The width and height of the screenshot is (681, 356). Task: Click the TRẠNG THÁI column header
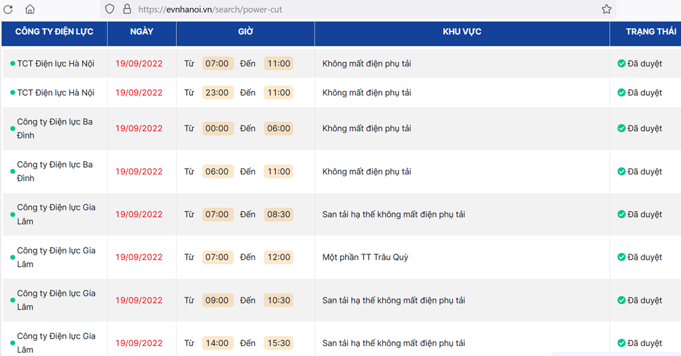click(650, 31)
